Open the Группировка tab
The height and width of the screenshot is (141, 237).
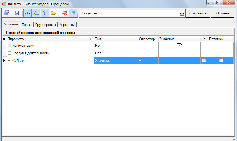tap(46, 25)
